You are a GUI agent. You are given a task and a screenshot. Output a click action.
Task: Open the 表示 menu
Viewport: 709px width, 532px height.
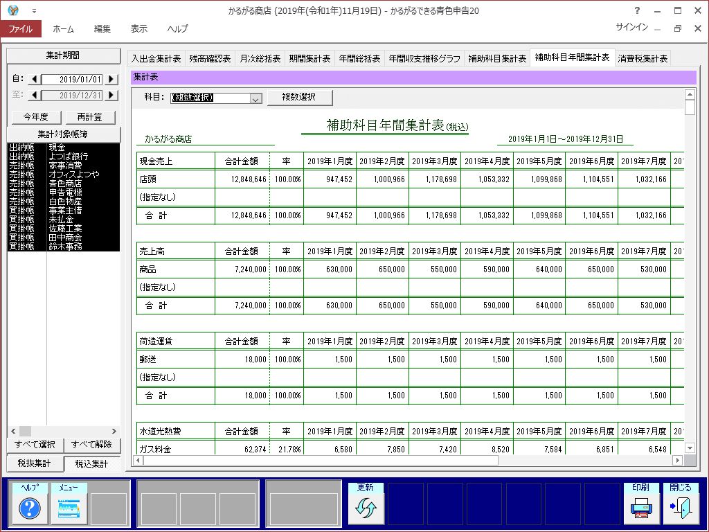pos(138,29)
